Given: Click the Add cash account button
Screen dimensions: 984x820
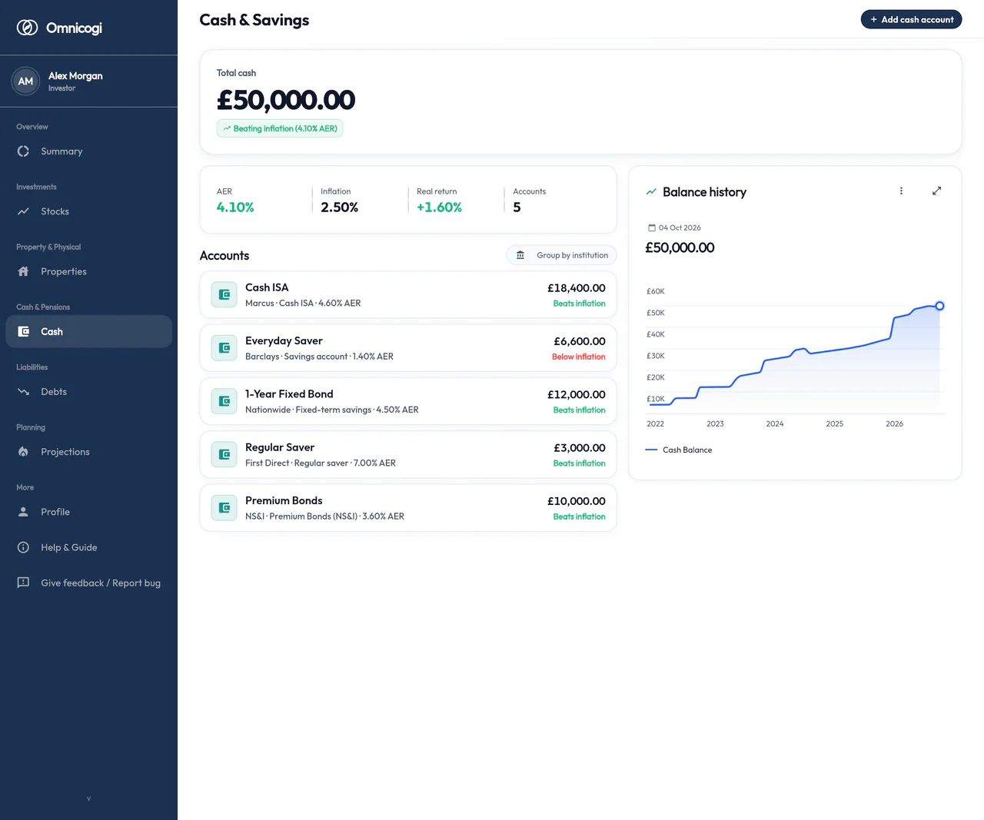Looking at the screenshot, I should (x=911, y=19).
